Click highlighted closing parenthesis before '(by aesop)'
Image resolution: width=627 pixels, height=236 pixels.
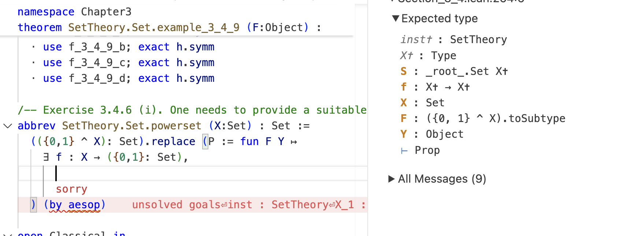[x=33, y=205]
